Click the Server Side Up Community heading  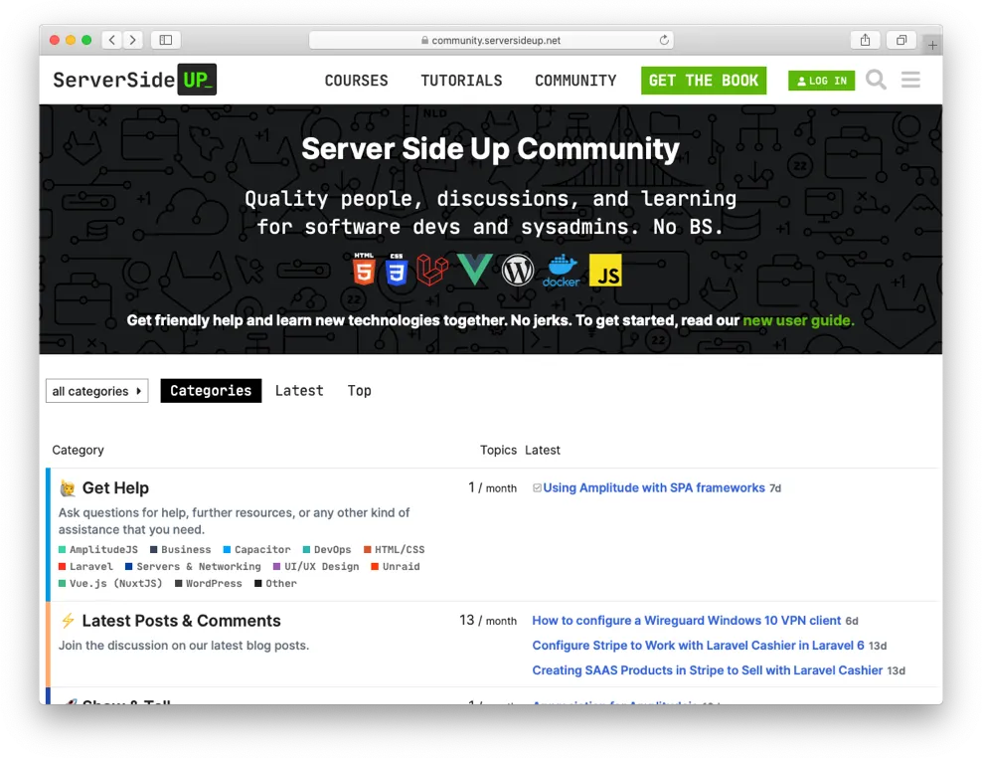click(x=490, y=149)
